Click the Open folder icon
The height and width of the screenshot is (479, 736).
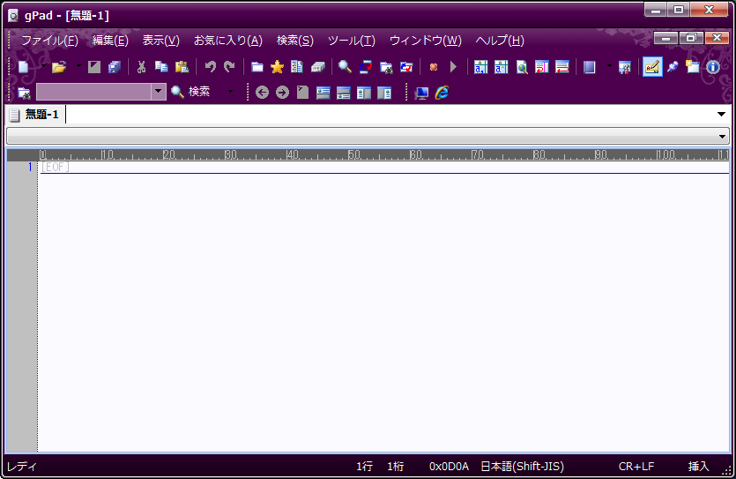point(58,67)
